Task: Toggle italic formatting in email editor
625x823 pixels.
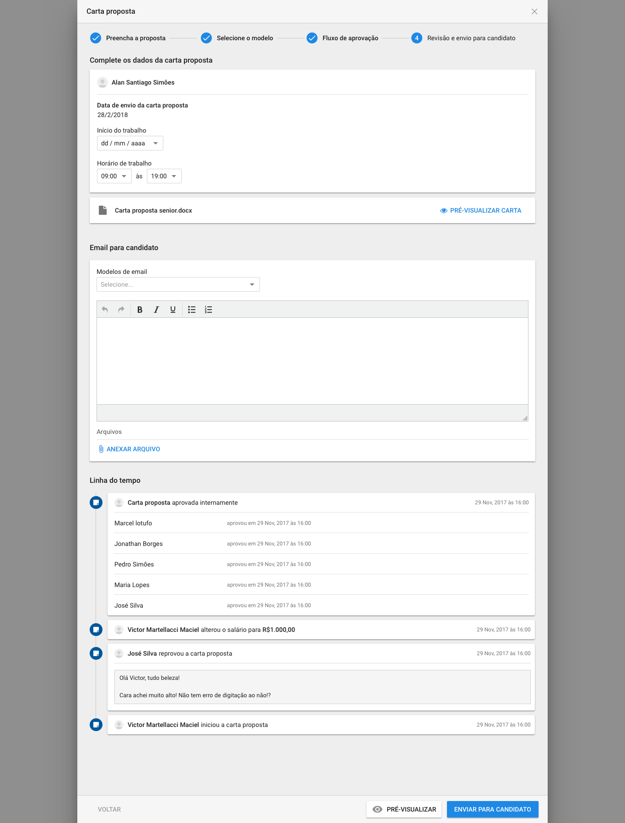Action: pyautogui.click(x=156, y=310)
